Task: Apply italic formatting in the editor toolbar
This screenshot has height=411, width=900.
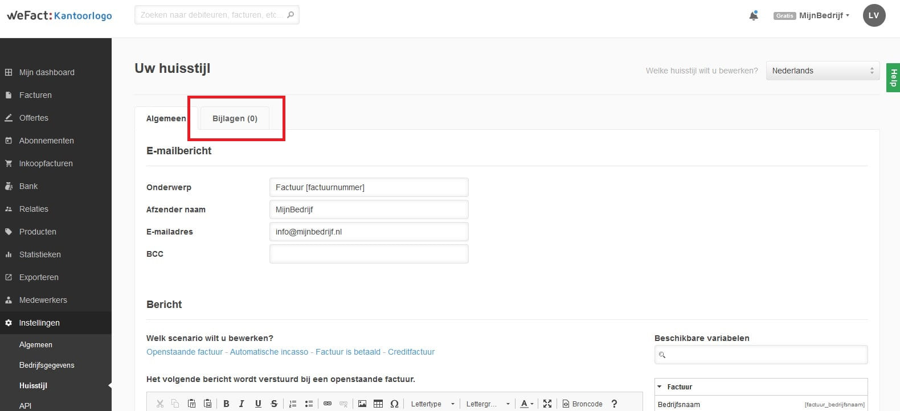Action: tap(242, 404)
